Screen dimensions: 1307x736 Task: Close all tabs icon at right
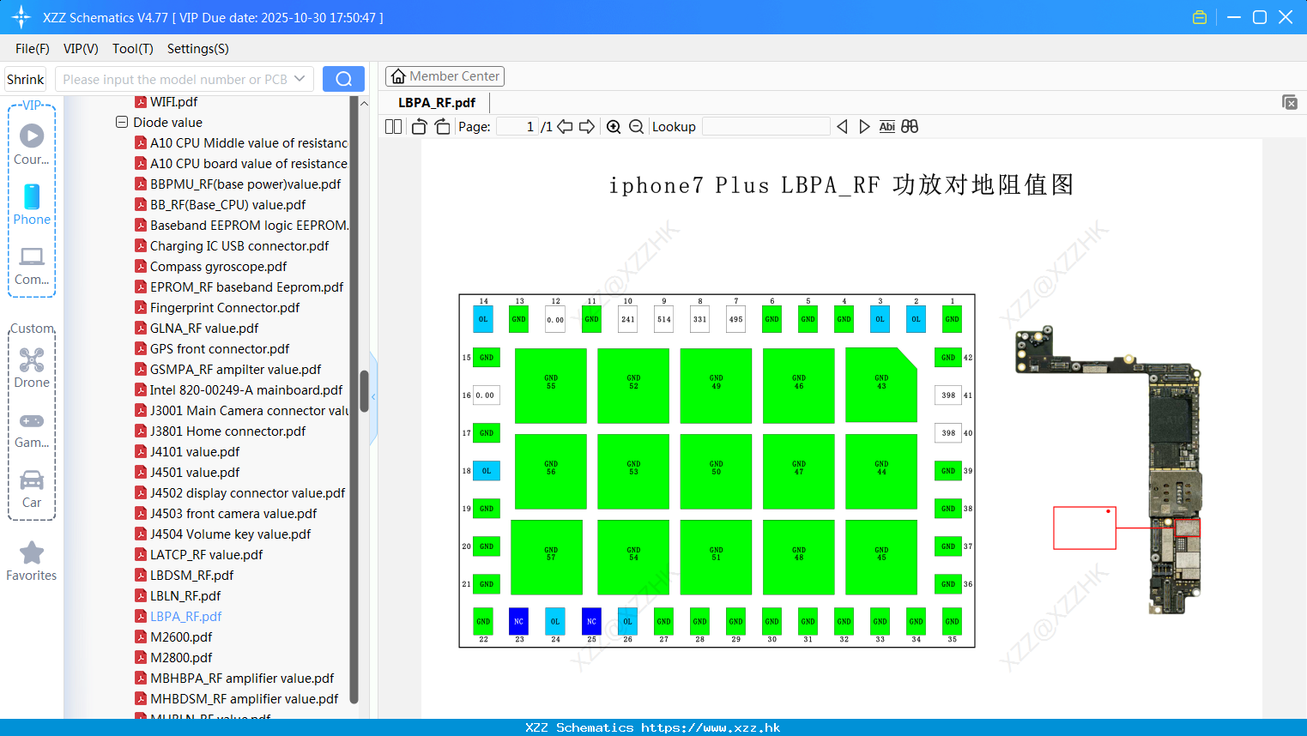tap(1289, 102)
